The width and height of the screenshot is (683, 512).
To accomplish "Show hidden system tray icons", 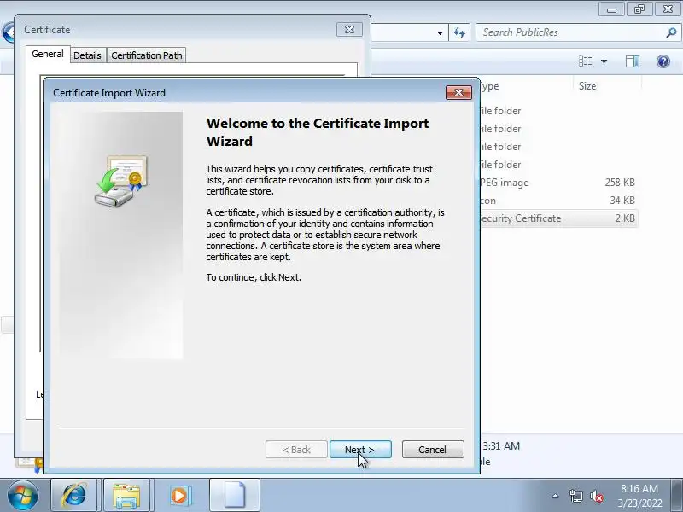I will coord(556,496).
